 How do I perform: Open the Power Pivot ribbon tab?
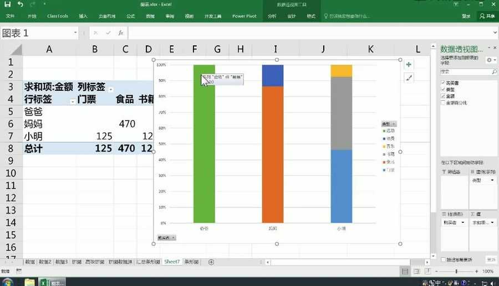click(245, 16)
